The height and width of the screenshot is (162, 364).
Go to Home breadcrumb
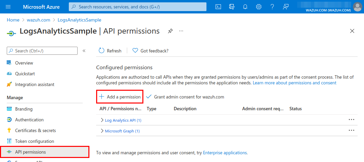[x=13, y=20]
